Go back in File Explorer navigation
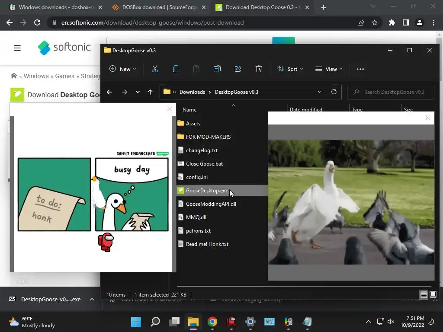This screenshot has height=332, width=443. coord(109,92)
